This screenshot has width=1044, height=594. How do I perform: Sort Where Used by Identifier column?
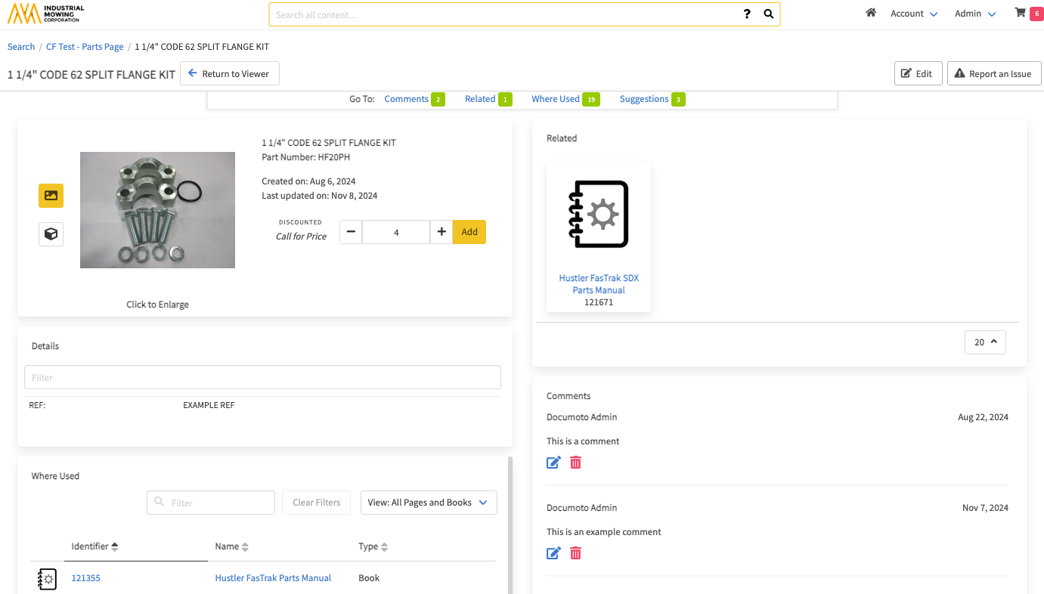click(94, 546)
